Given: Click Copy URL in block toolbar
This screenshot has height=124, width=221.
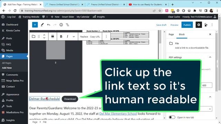Looking at the screenshot, I should point(95,37).
